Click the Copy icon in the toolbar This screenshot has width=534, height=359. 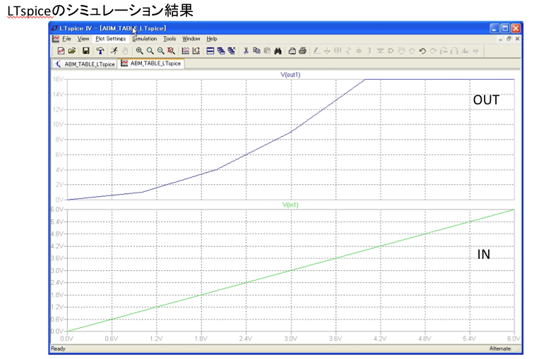(257, 51)
